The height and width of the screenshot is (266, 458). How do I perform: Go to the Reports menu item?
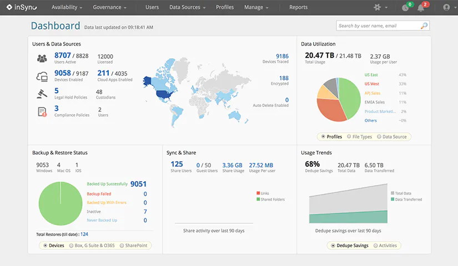pos(298,7)
